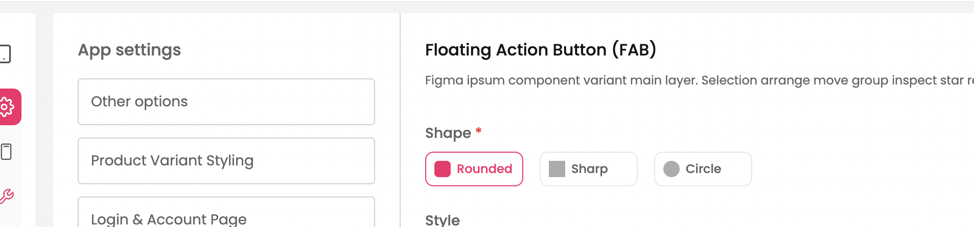Click the gray sharp square icon
Screen dimensions: 974x227
click(x=557, y=169)
